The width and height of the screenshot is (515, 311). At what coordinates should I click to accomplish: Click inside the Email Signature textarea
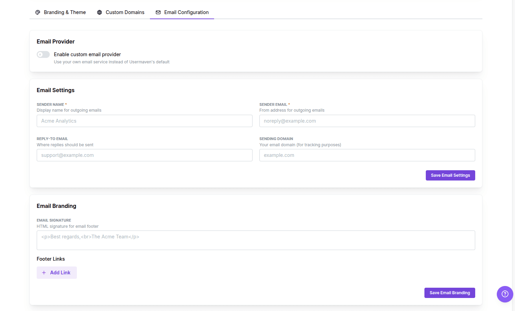pyautogui.click(x=256, y=240)
